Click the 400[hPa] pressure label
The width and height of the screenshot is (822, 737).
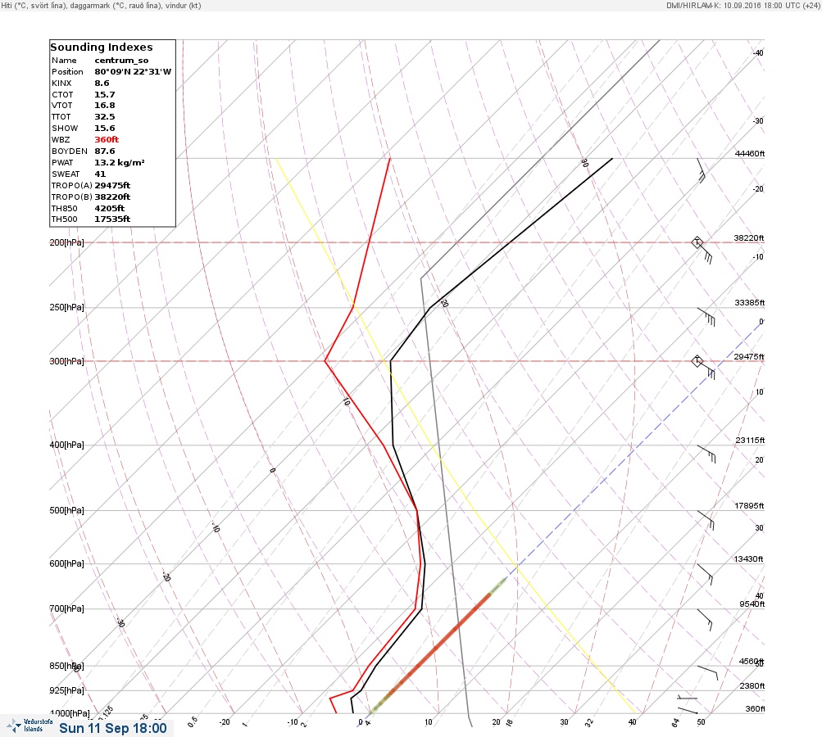click(x=66, y=445)
